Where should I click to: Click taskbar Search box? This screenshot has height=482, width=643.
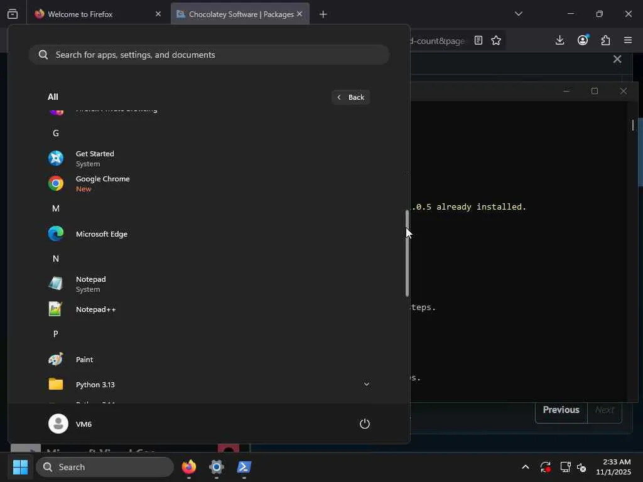(x=105, y=467)
